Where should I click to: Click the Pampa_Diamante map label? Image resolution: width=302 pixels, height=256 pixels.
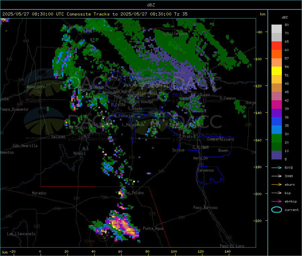(x=14, y=109)
